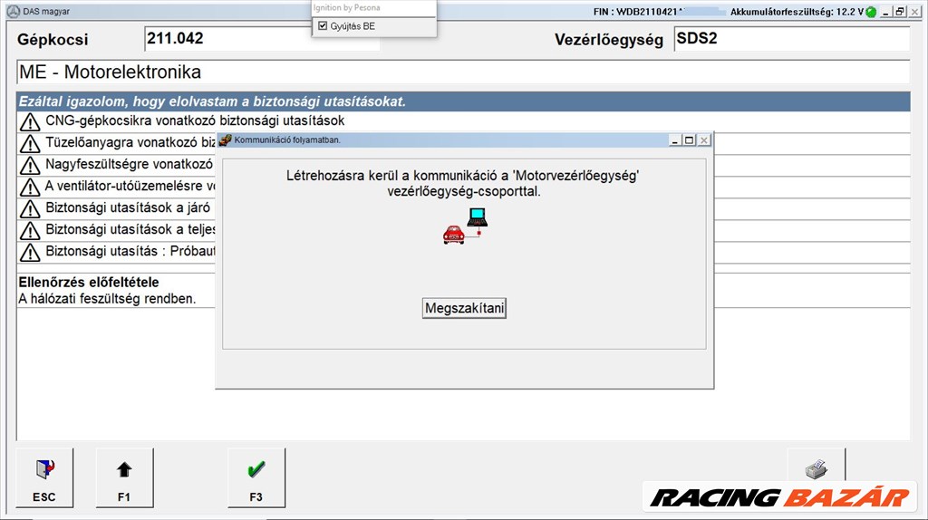This screenshot has width=928, height=520.
Task: Click the Akkumulátorfeszültség 12.2 V readout
Action: point(797,12)
